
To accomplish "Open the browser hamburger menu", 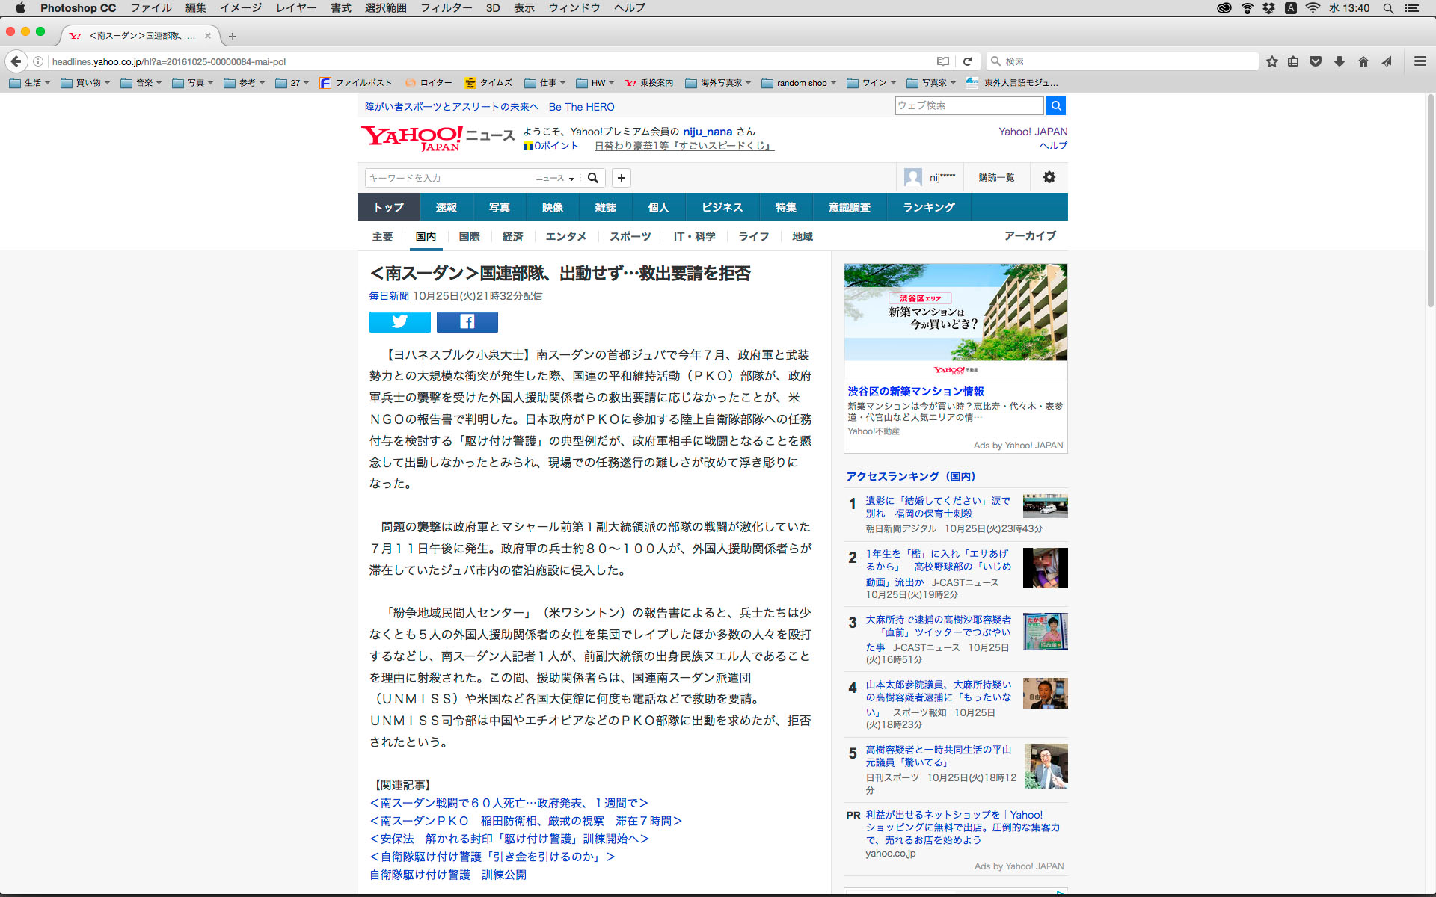I will coord(1420,61).
